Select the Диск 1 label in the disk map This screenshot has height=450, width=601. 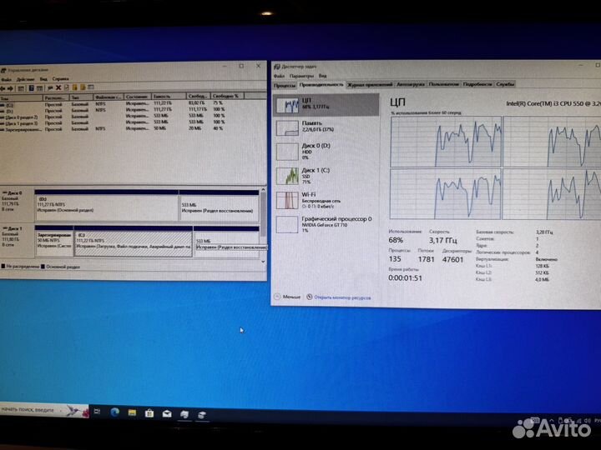pos(17,241)
